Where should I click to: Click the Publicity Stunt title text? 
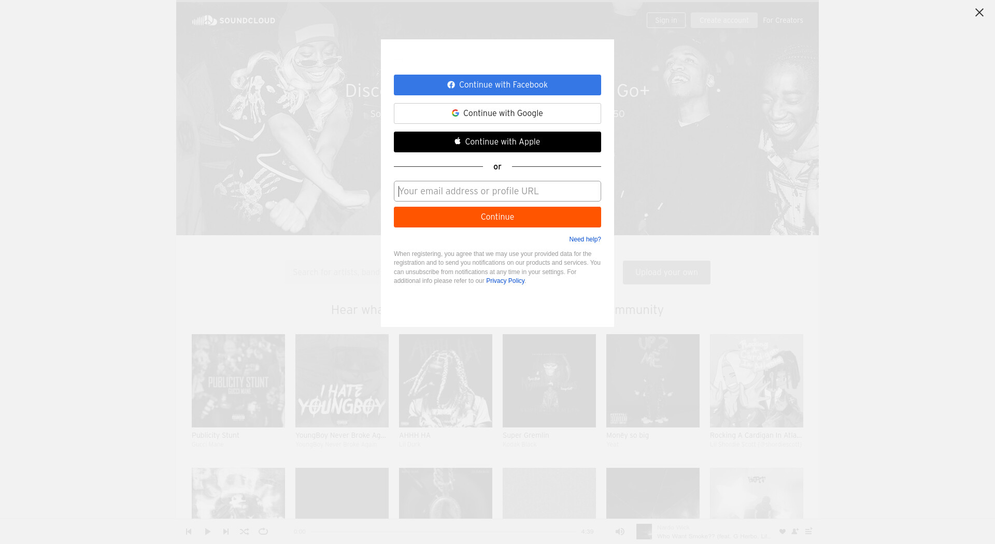(216, 436)
